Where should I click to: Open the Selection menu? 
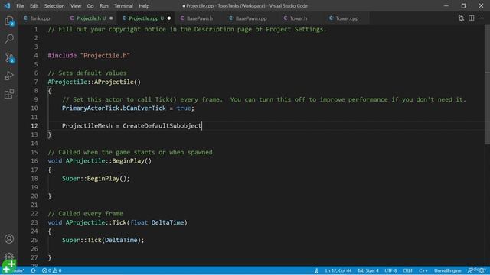[x=54, y=6]
